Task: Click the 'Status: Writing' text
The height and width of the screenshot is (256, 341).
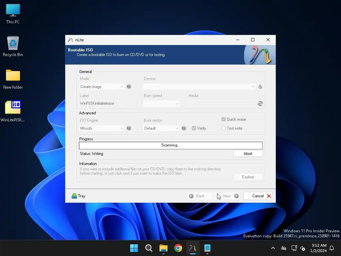Action: click(x=92, y=154)
